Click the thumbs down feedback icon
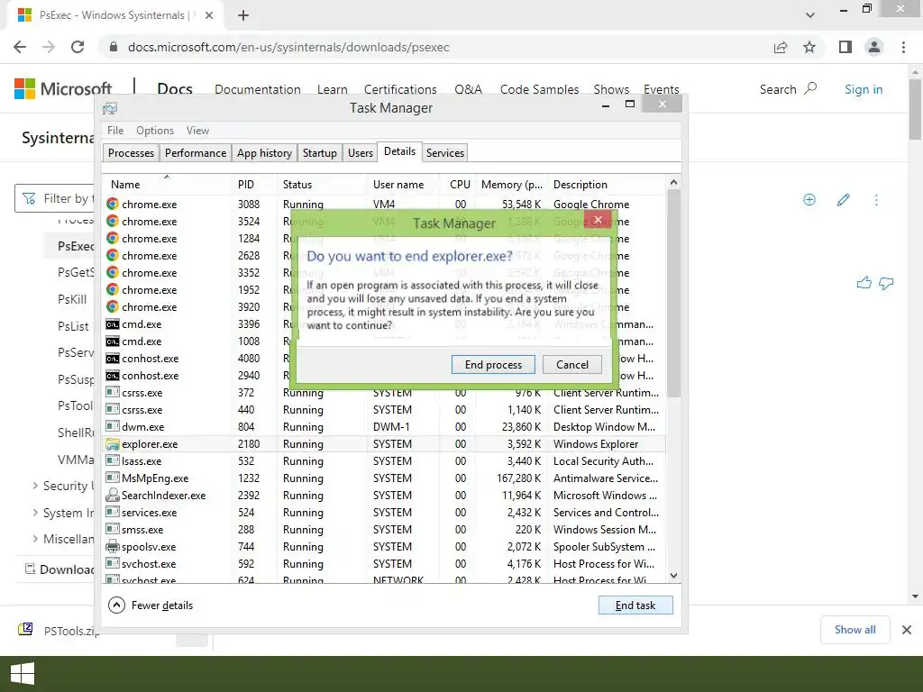Image resolution: width=923 pixels, height=692 pixels. pos(886,284)
